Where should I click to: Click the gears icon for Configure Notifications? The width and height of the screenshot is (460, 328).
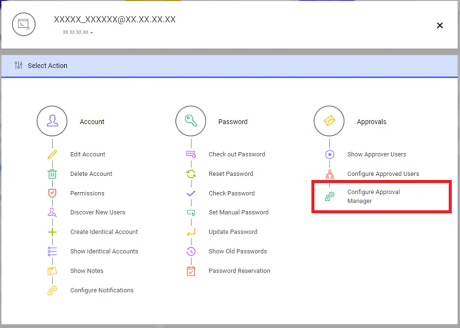click(52, 291)
